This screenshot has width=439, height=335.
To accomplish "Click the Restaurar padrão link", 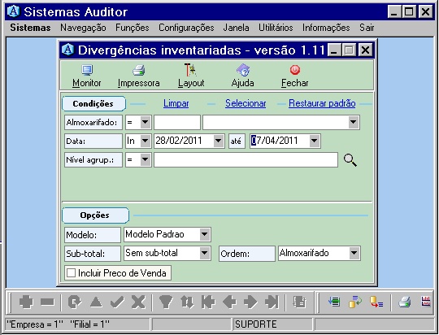I will pos(322,103).
